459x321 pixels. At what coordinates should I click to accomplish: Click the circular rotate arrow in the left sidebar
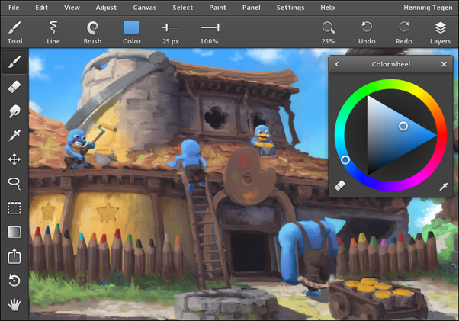[14, 281]
